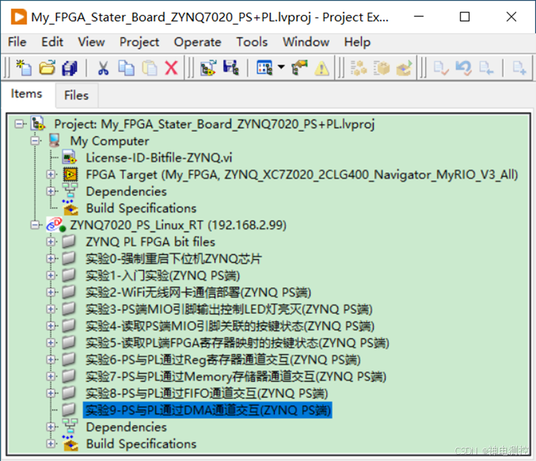Expand Dependencies under My Computer
The image size is (536, 461).
pyautogui.click(x=51, y=191)
